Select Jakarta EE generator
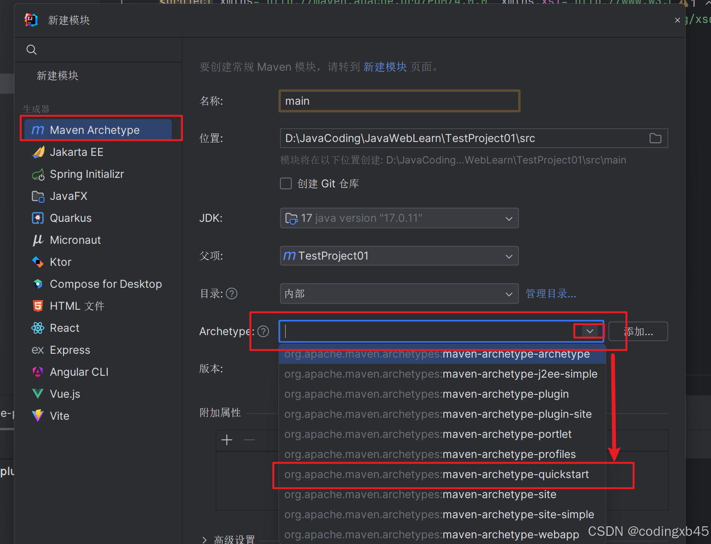Screen dimensions: 711x544 [98, 152]
